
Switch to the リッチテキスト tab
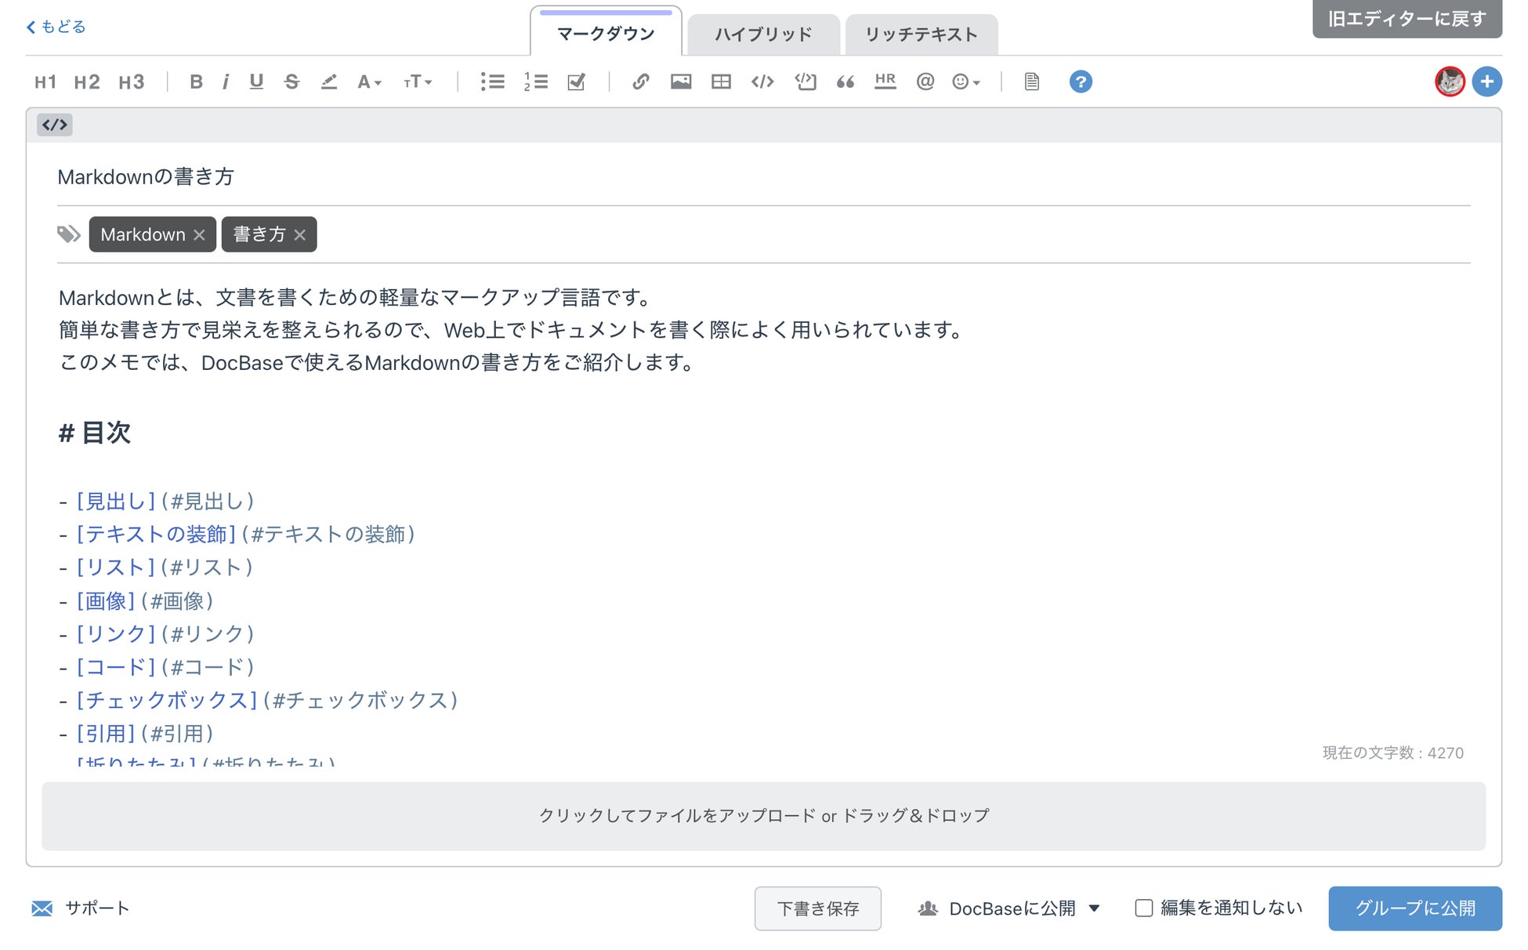click(921, 34)
